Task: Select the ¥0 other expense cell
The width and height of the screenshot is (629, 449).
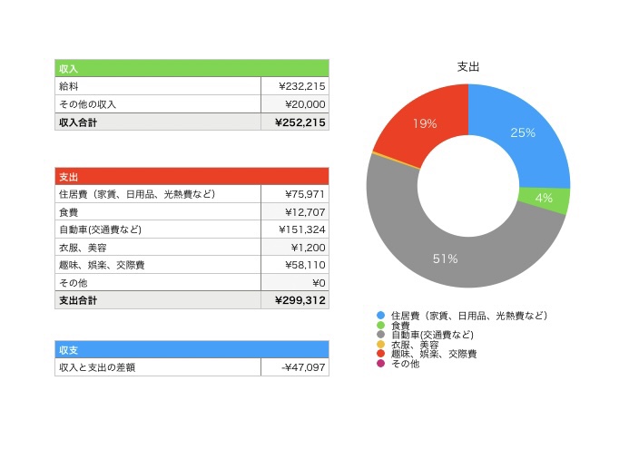Action: click(295, 283)
